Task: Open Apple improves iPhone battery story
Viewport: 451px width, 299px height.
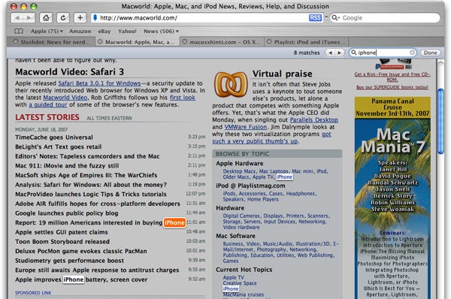Action: pyautogui.click(x=81, y=279)
